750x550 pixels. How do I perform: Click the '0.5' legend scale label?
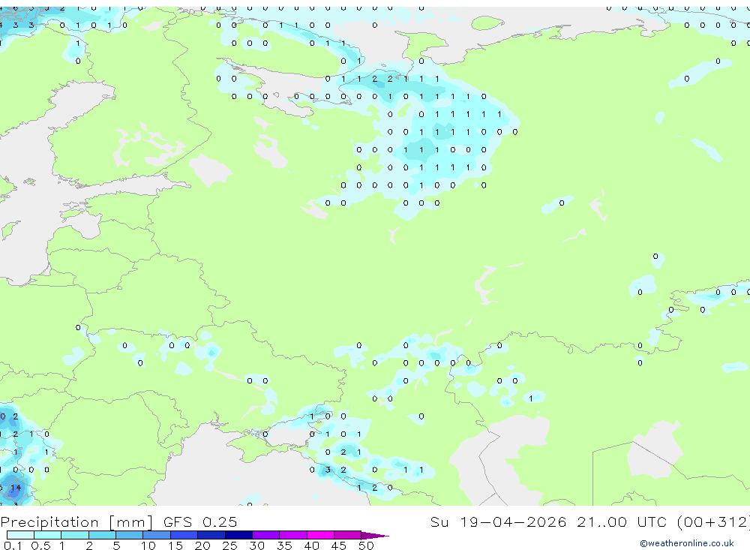40,545
